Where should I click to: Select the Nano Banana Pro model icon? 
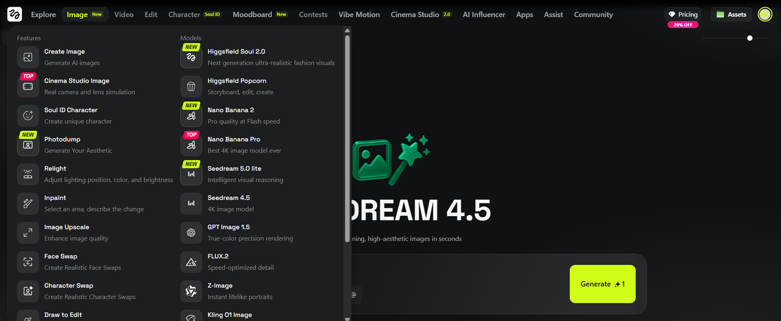click(x=191, y=145)
